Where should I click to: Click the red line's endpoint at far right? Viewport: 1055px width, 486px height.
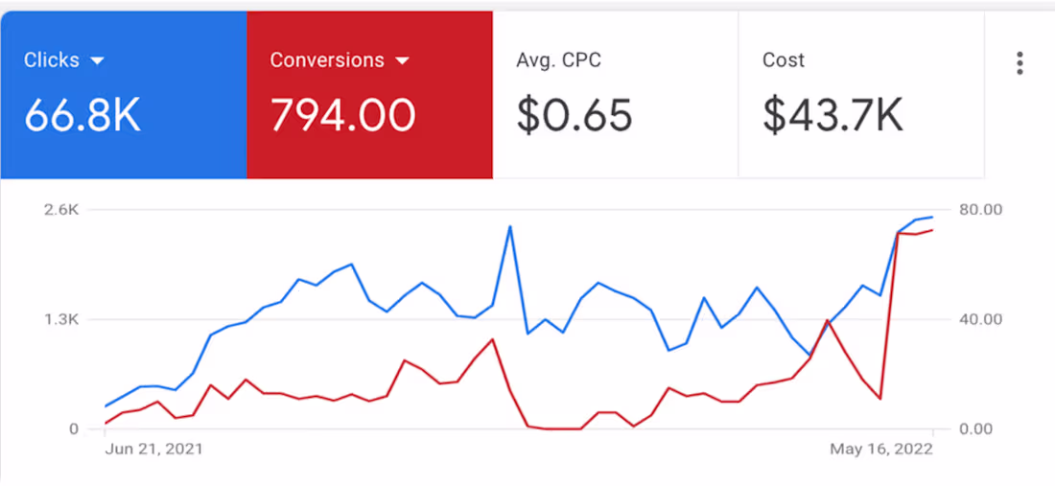click(932, 230)
